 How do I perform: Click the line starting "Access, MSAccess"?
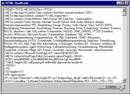(x=48, y=34)
